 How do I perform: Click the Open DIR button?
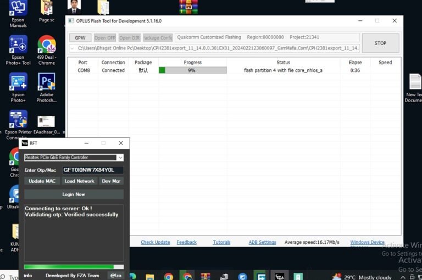tap(130, 38)
